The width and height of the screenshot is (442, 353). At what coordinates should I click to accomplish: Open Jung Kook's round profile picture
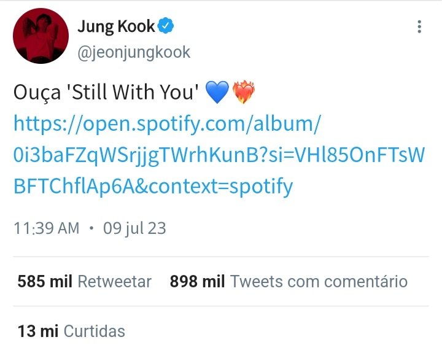(x=41, y=36)
